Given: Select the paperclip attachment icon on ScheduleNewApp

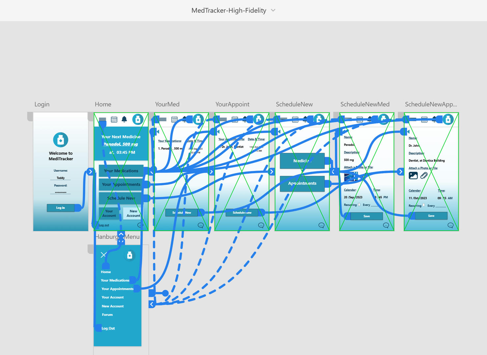Looking at the screenshot, I should point(424,176).
